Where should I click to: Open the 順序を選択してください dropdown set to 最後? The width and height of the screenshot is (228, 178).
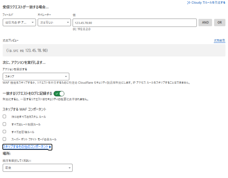(x=37, y=168)
